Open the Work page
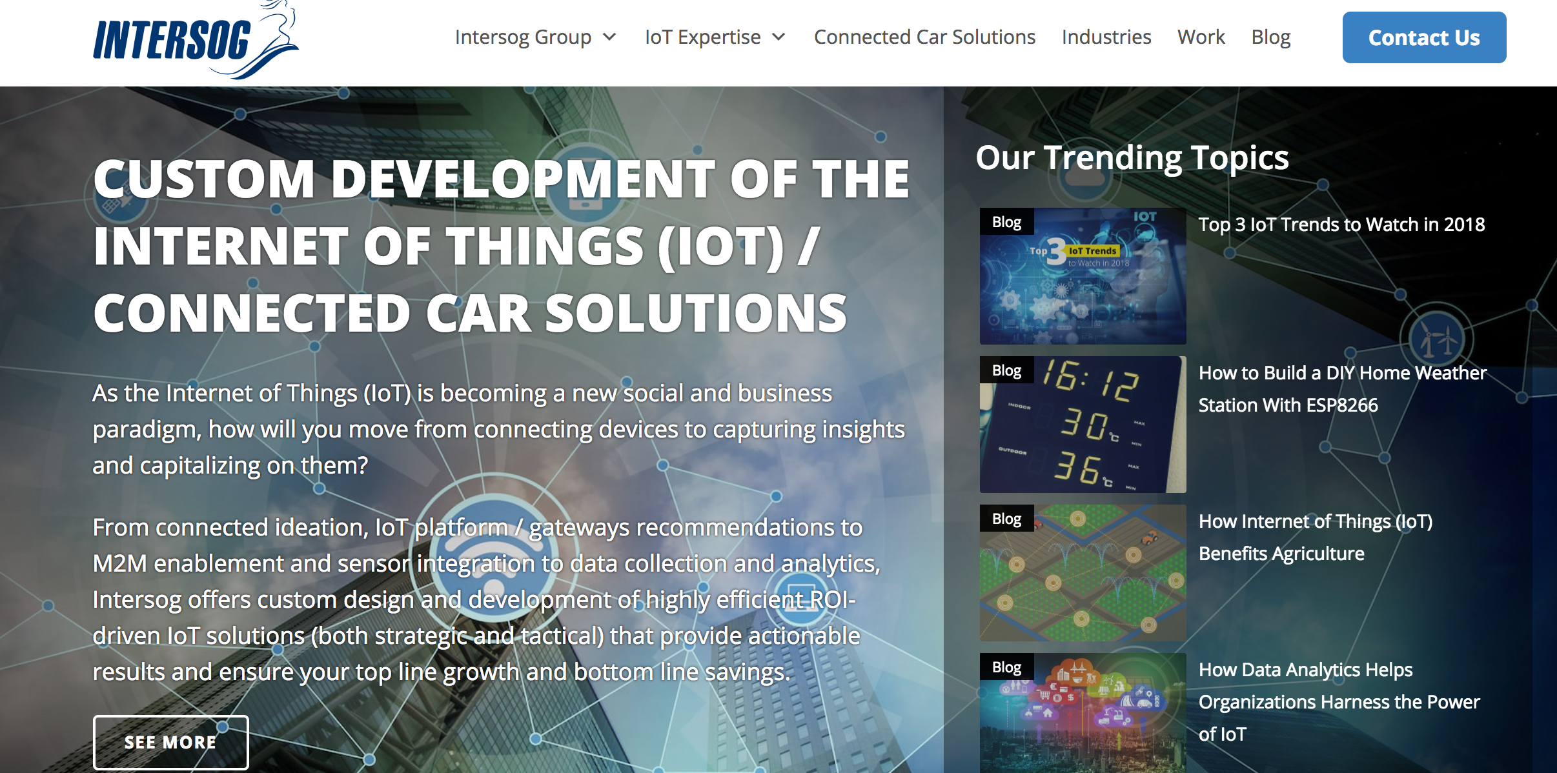Viewport: 1557px width, 773px height. (1201, 37)
